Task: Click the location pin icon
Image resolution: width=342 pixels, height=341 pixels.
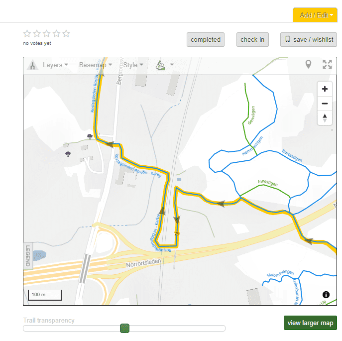Action: tap(309, 64)
